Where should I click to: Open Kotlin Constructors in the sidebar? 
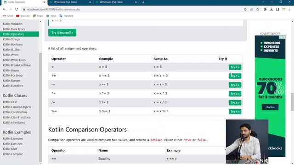(15, 112)
